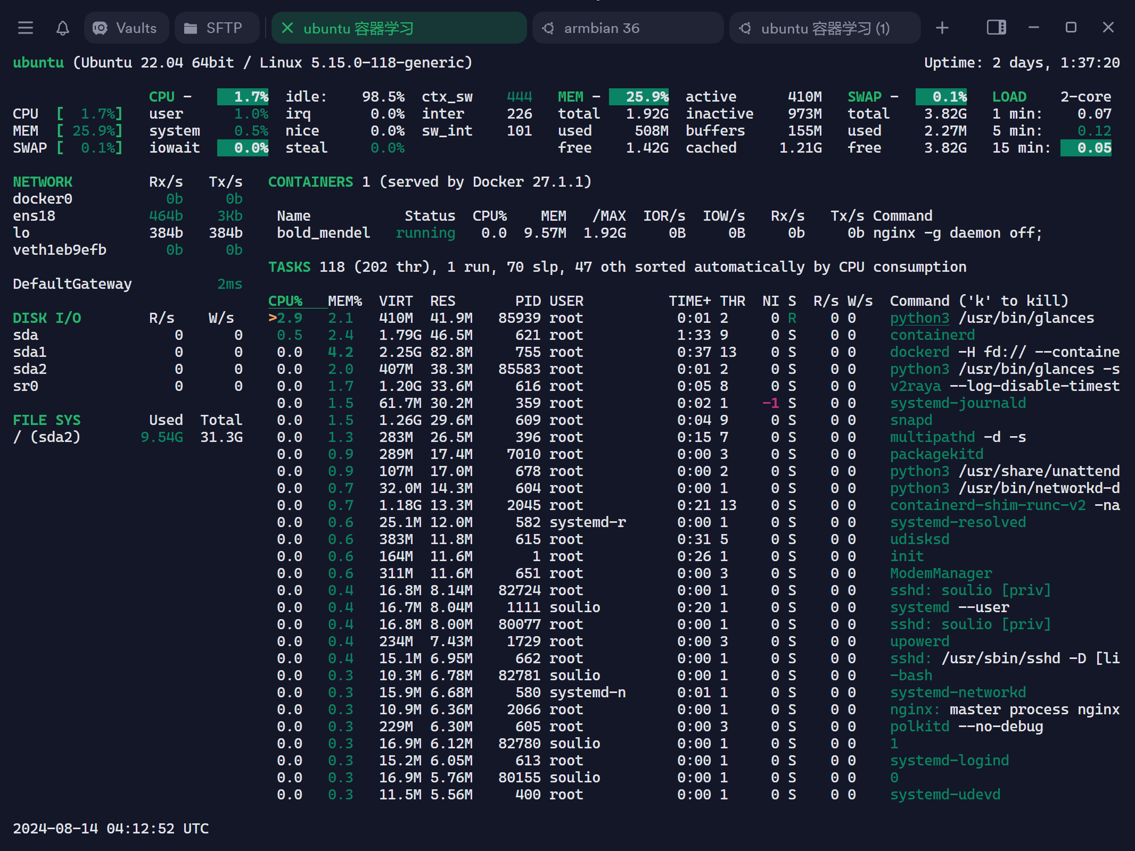Click the maximize window icon
This screenshot has width=1135, height=851.
(1071, 28)
